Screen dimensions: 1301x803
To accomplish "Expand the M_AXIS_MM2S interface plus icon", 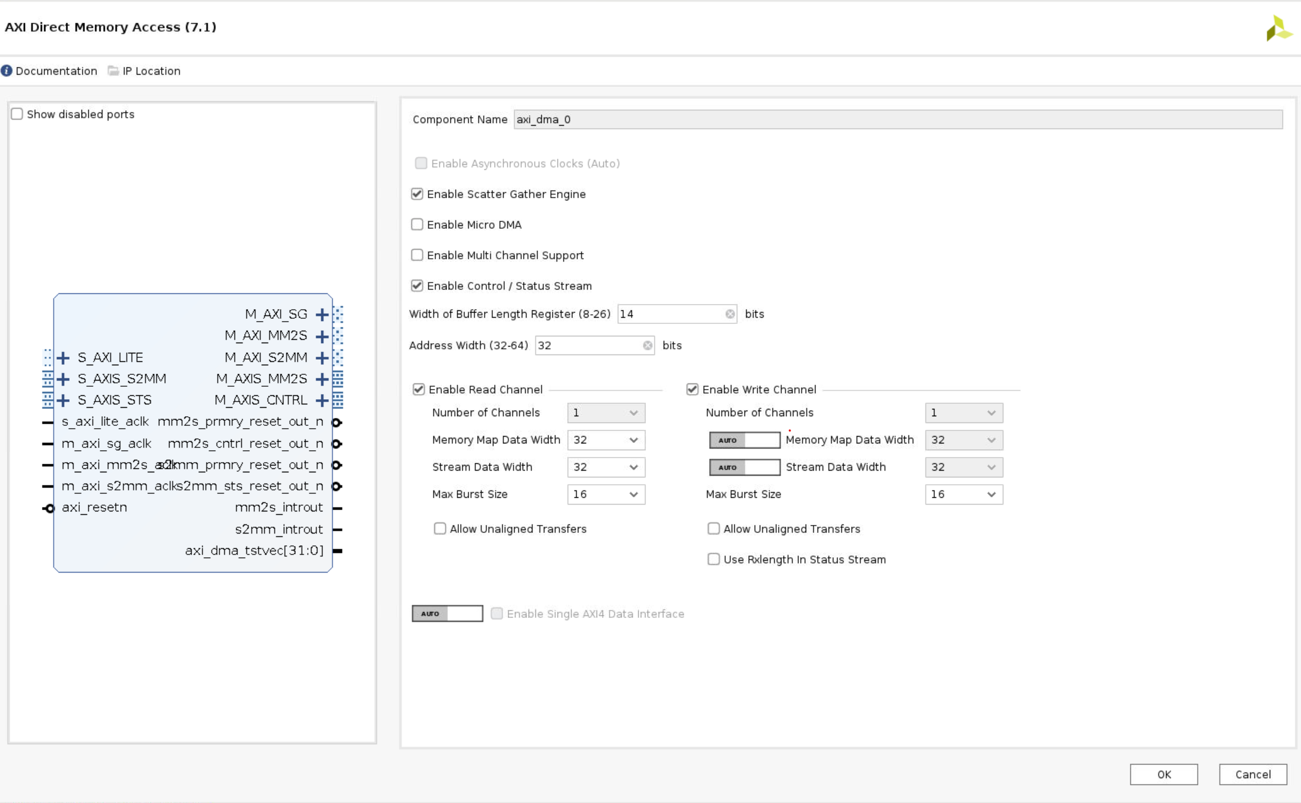I will [322, 379].
